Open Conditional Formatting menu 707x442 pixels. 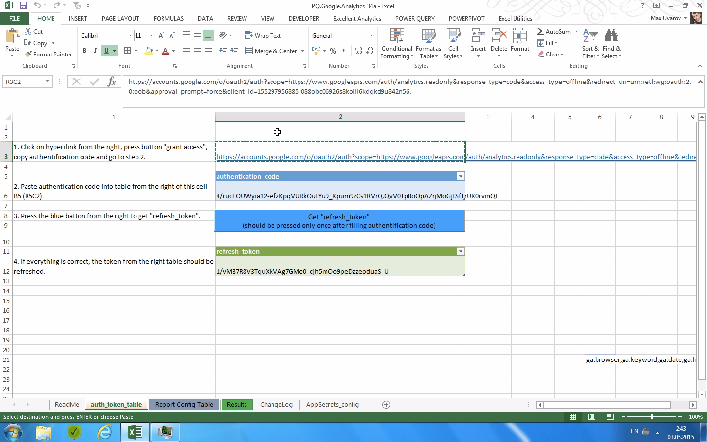pyautogui.click(x=397, y=44)
